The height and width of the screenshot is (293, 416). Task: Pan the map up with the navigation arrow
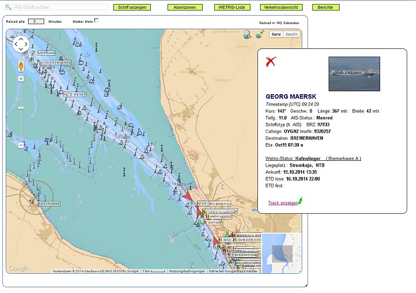tap(21, 39)
